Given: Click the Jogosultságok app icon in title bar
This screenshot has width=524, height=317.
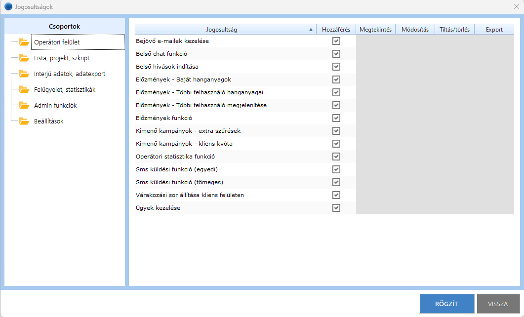Looking at the screenshot, I should (x=8, y=7).
